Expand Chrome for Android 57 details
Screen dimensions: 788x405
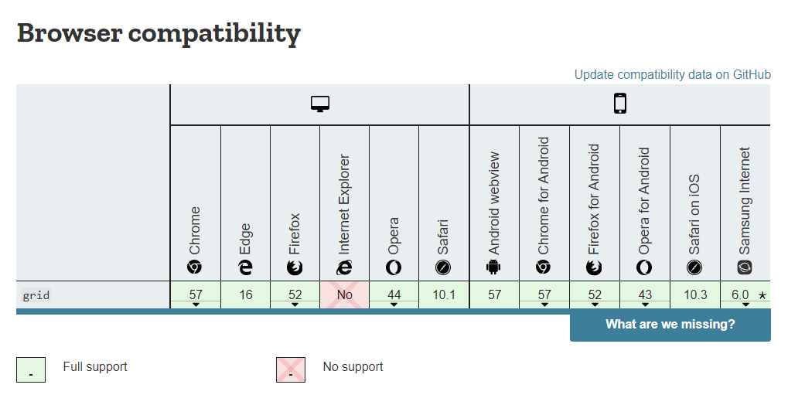click(x=544, y=295)
